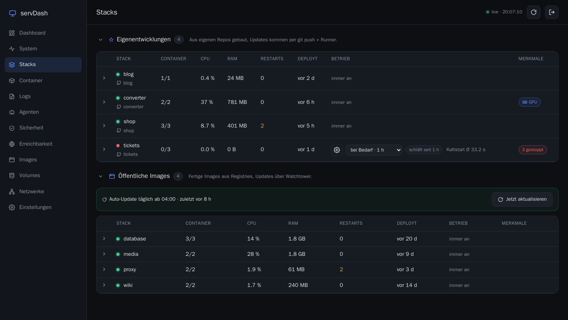
Task: Expand the shop stack row
Action: point(104,126)
